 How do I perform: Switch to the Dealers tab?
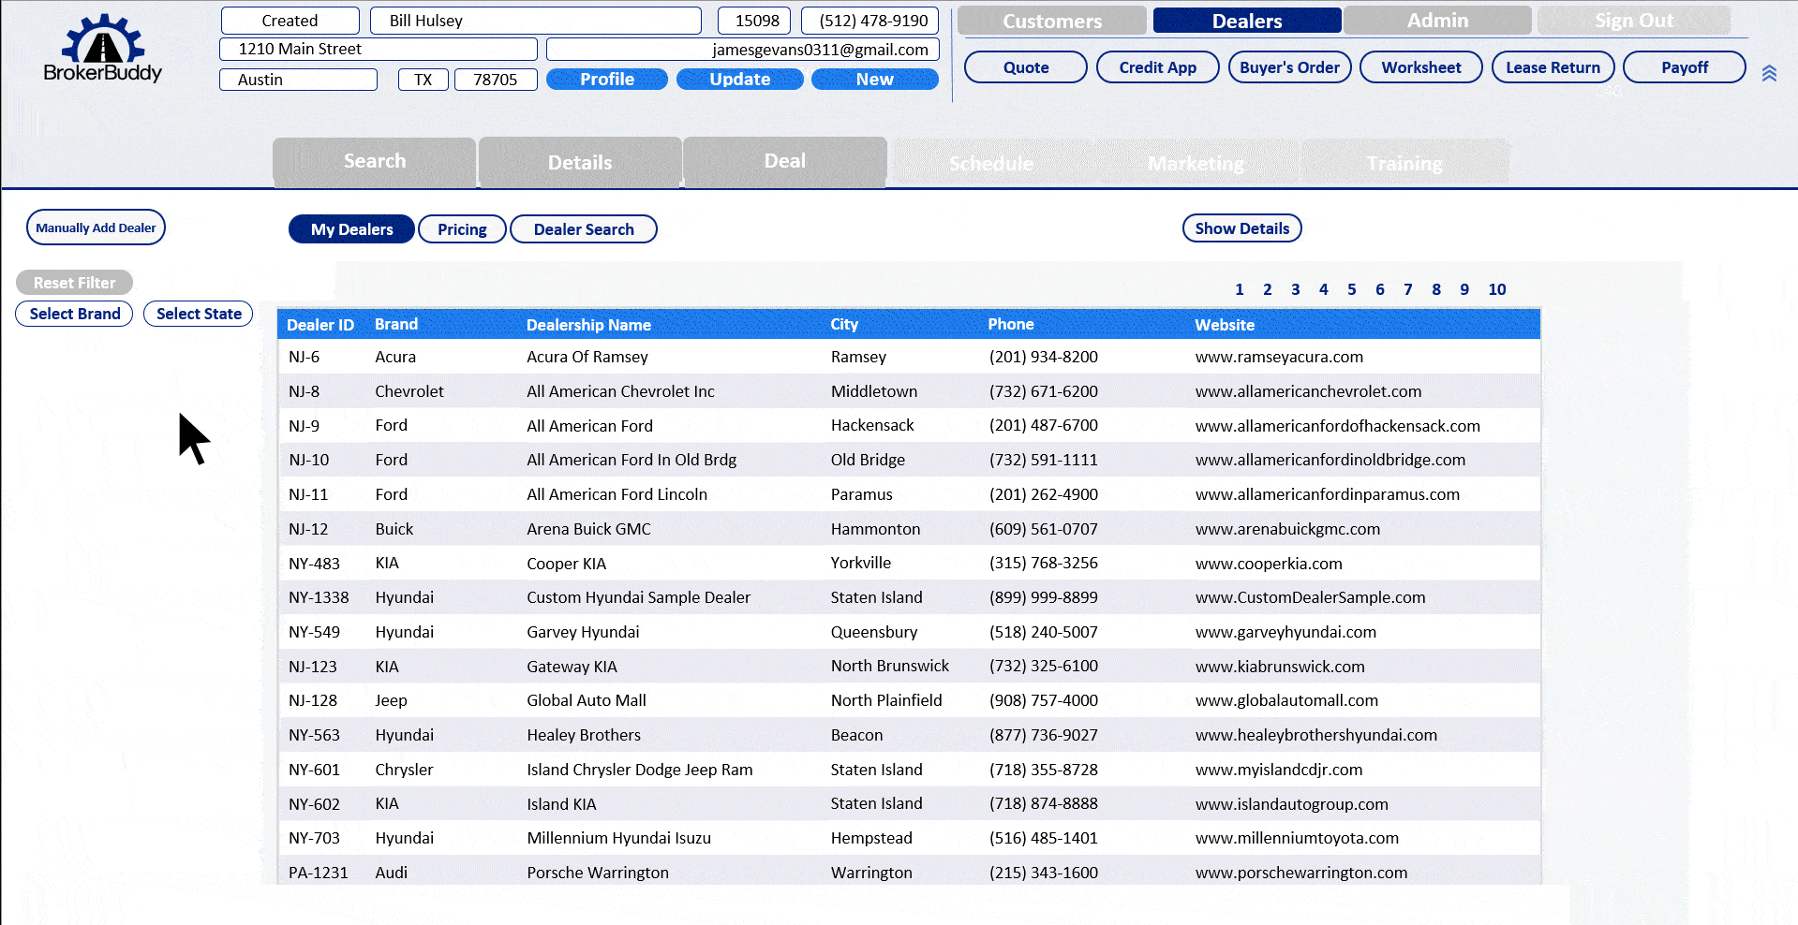coord(1247,21)
